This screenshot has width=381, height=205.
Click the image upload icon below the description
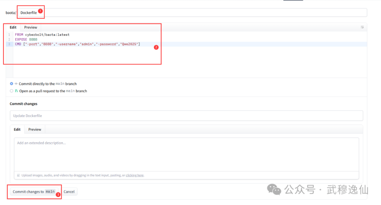tap(18, 175)
